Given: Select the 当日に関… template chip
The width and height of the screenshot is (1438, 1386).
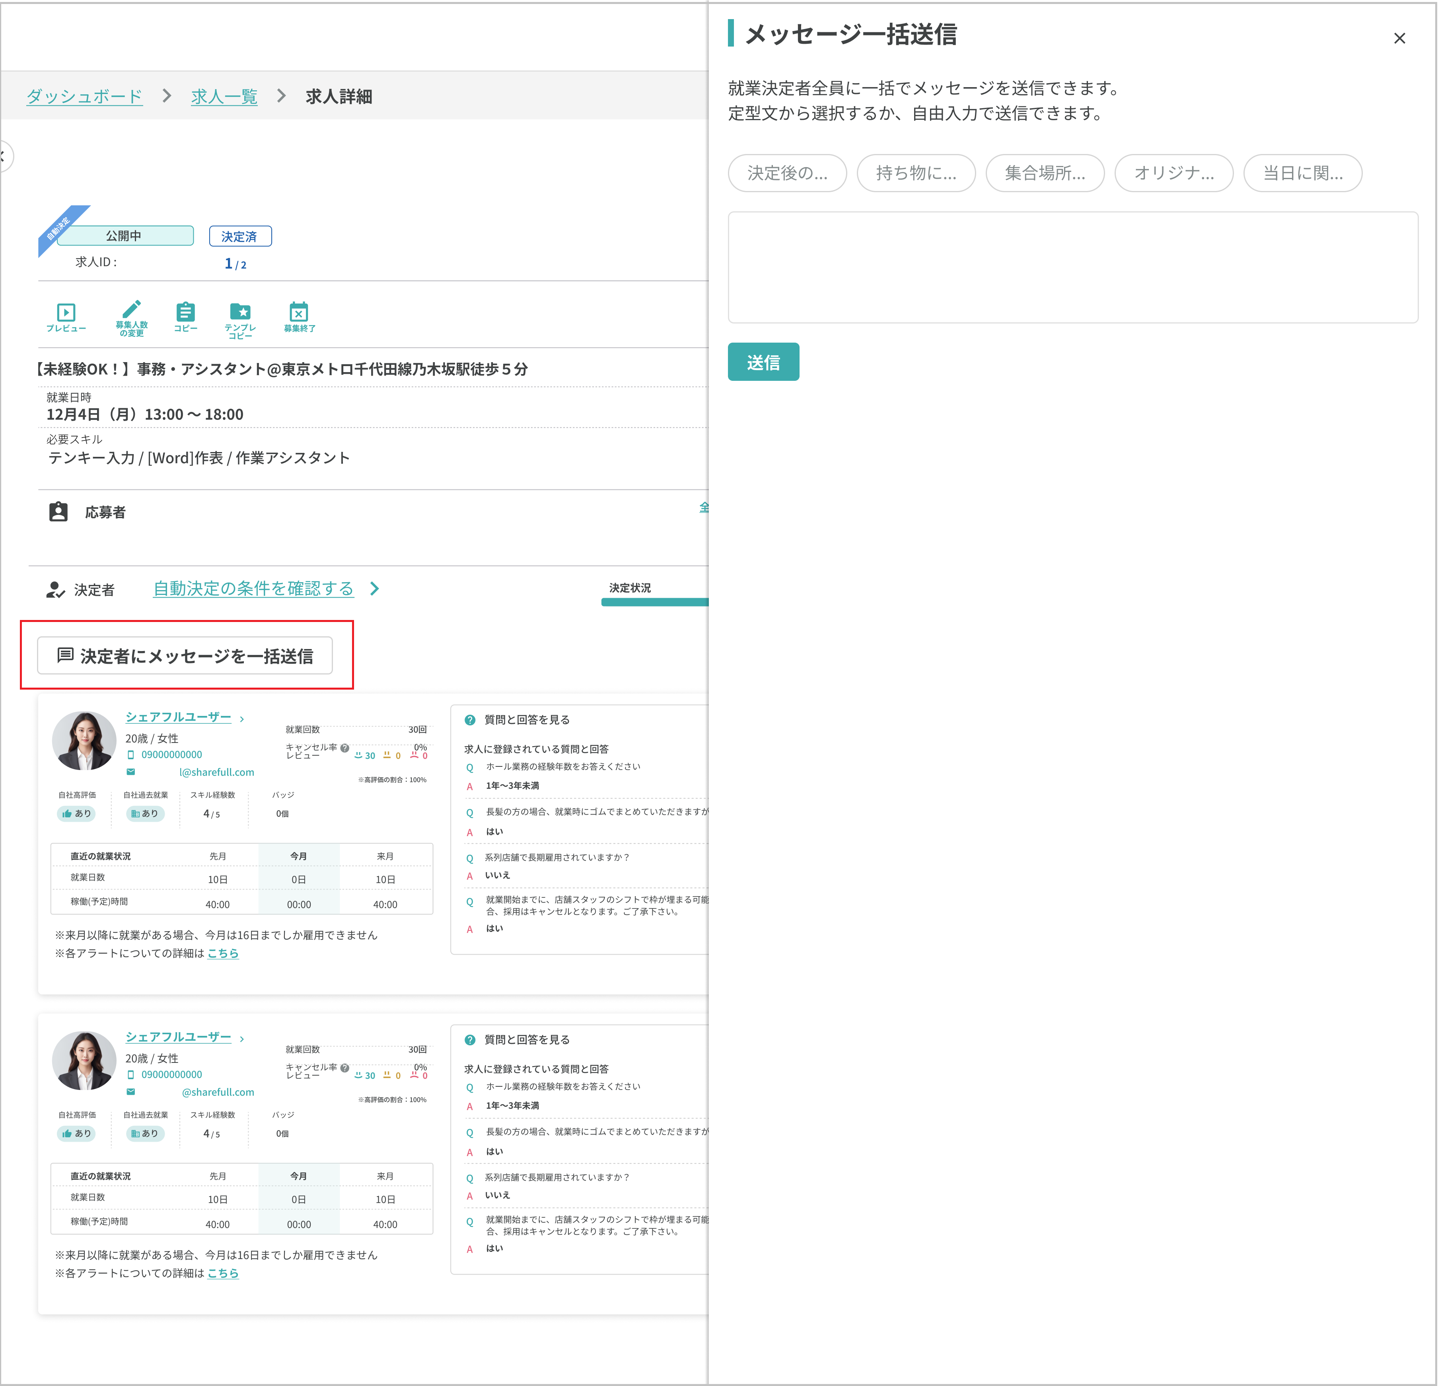Looking at the screenshot, I should tap(1302, 173).
